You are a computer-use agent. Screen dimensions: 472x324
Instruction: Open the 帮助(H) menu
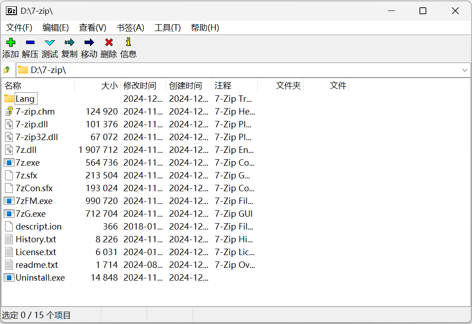coord(205,28)
